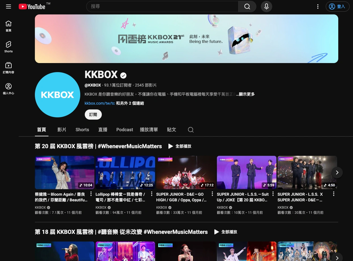Click the YouTube logo to go home
353x261 pixels.
(32, 7)
